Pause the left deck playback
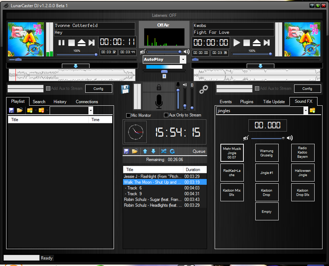 [x=61, y=43]
